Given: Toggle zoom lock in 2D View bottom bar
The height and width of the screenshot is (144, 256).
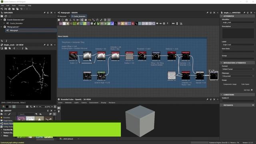Looking at the screenshot, I should point(55,107).
